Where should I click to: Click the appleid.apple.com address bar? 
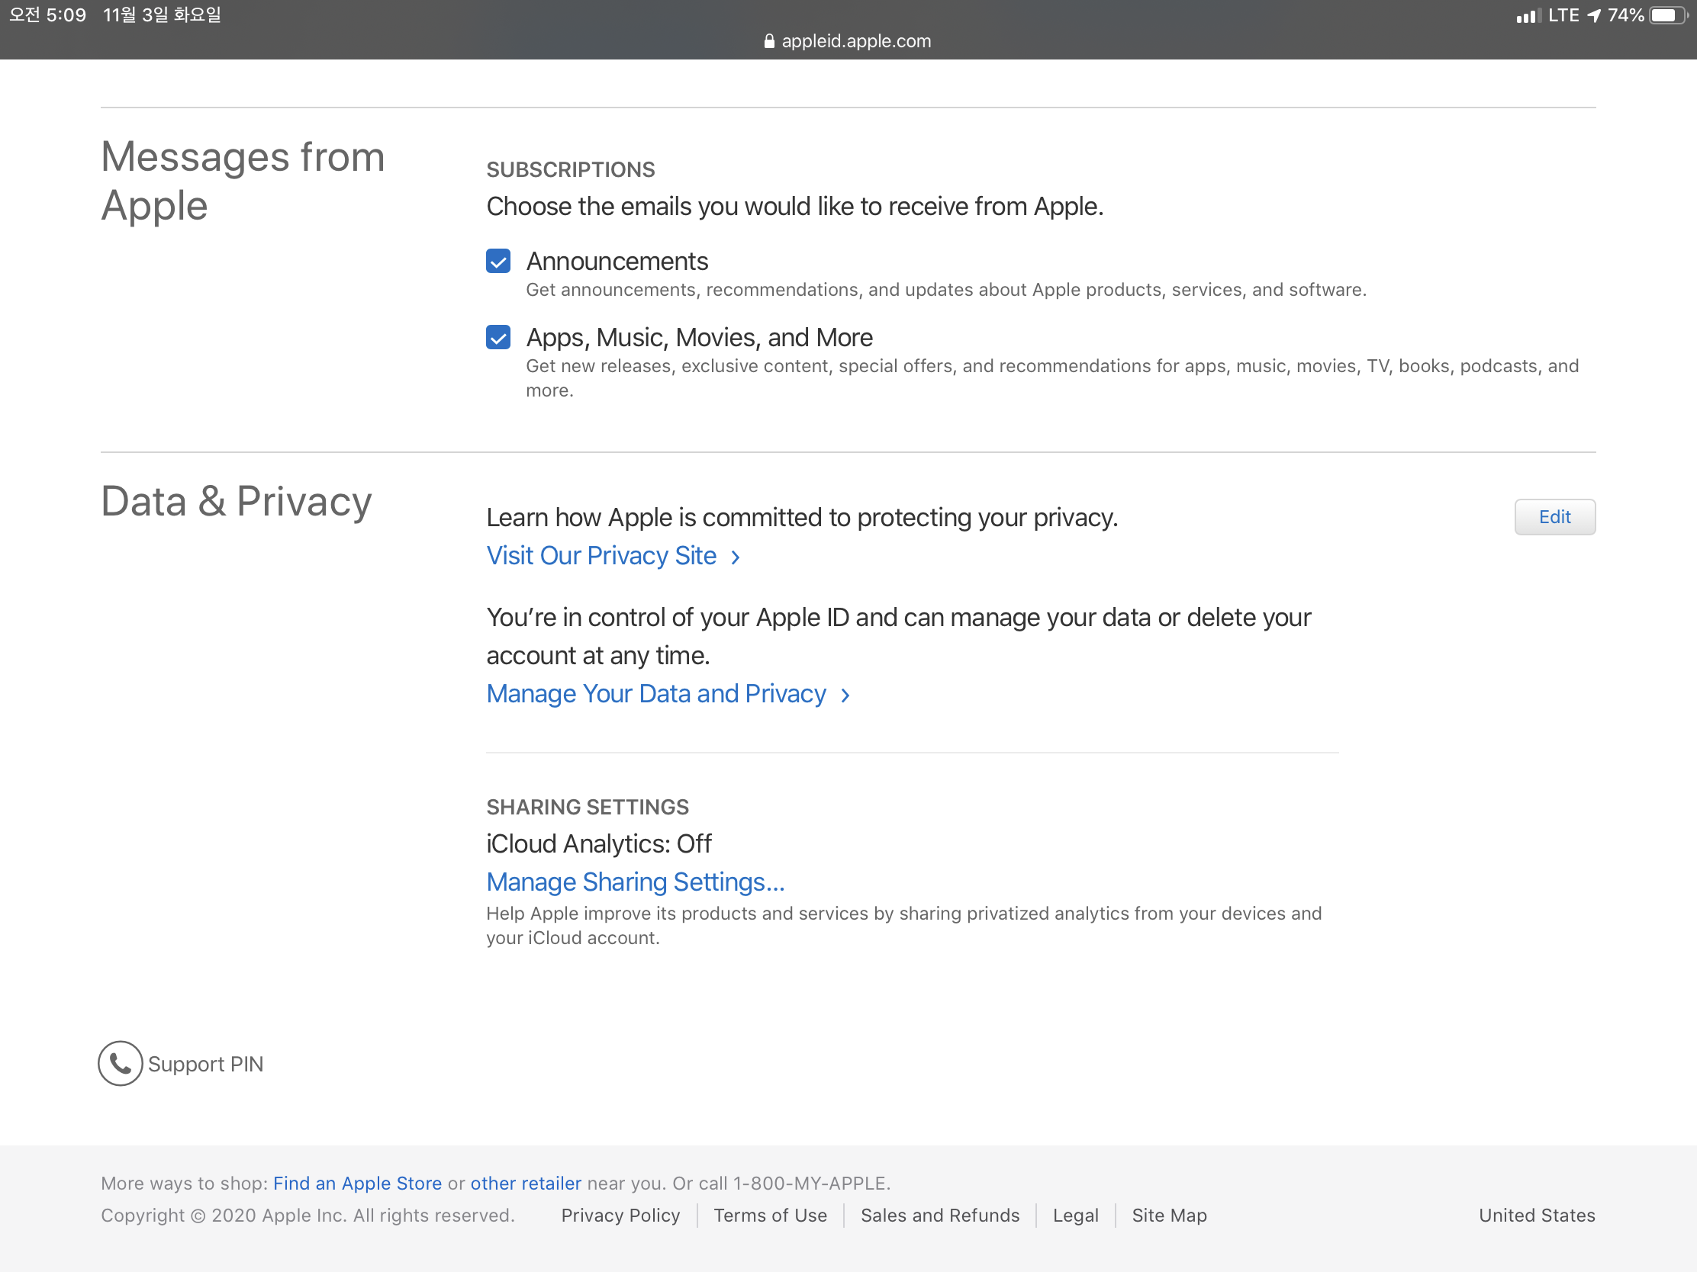click(x=855, y=40)
